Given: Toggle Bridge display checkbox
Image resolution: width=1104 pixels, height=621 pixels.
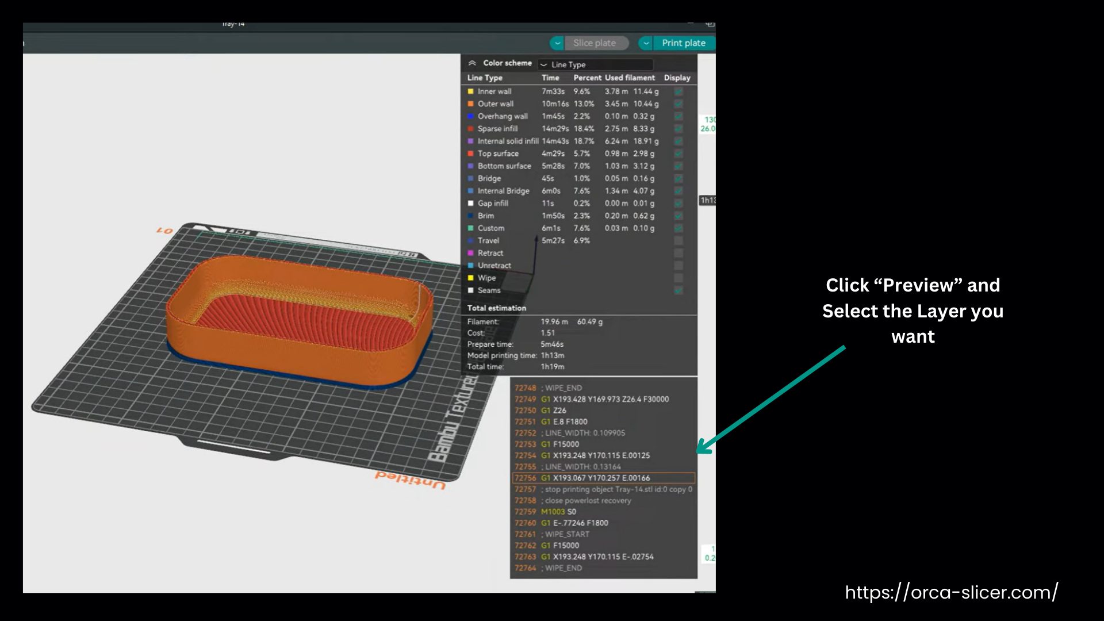Looking at the screenshot, I should point(678,179).
